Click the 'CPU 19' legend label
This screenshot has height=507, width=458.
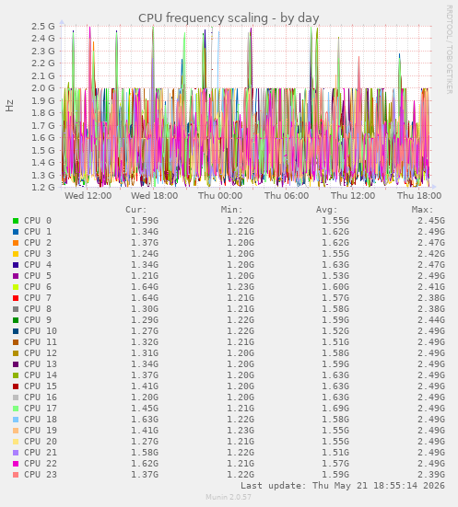[x=41, y=431]
